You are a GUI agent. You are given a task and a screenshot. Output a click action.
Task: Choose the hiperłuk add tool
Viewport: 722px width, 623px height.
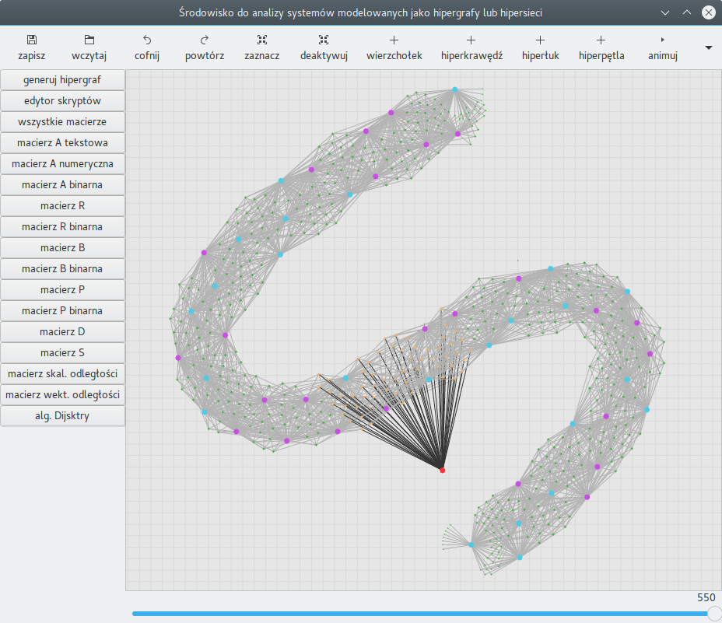[x=540, y=40]
